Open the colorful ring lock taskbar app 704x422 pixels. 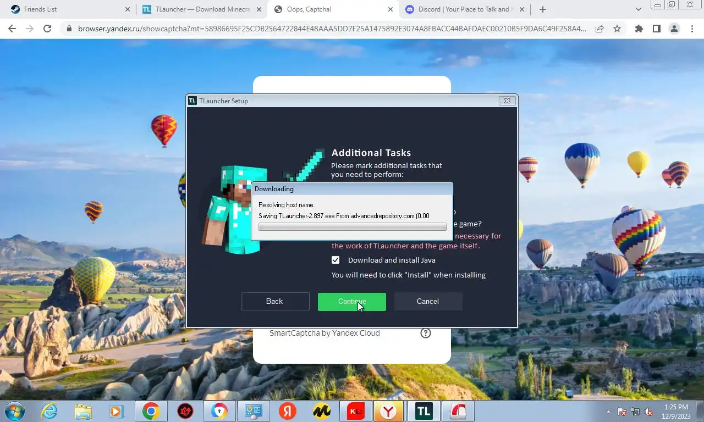pos(219,411)
